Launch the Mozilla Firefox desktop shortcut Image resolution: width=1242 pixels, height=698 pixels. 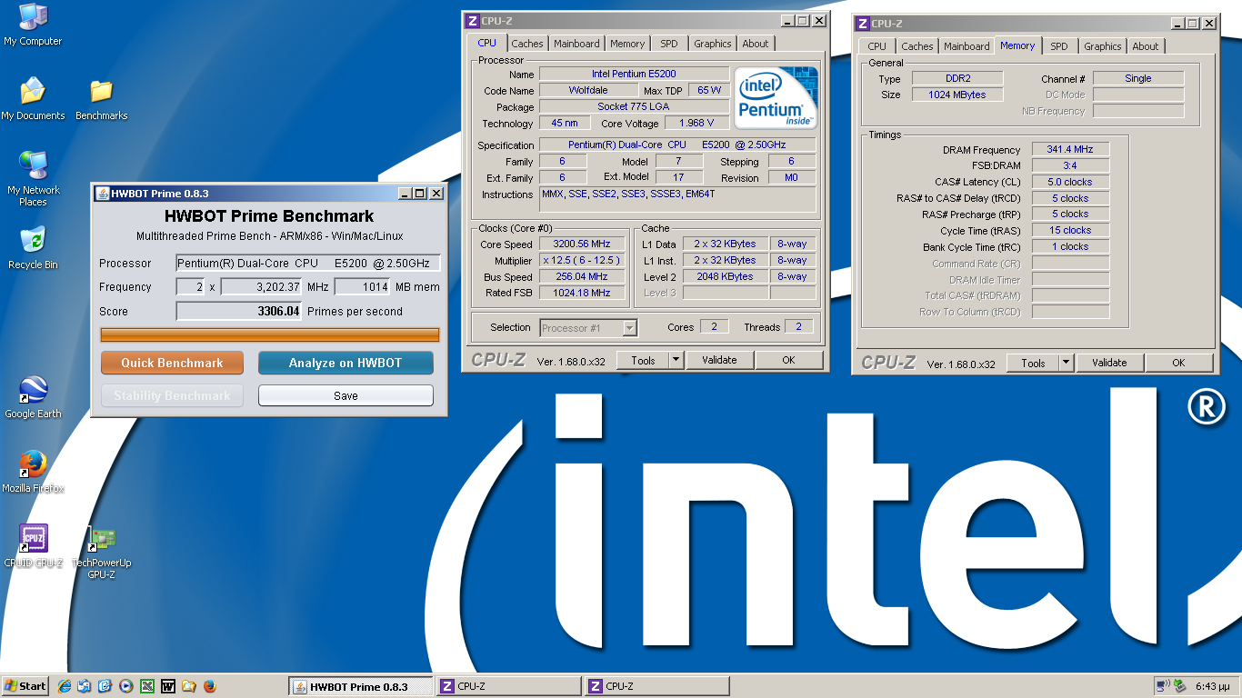33,472
